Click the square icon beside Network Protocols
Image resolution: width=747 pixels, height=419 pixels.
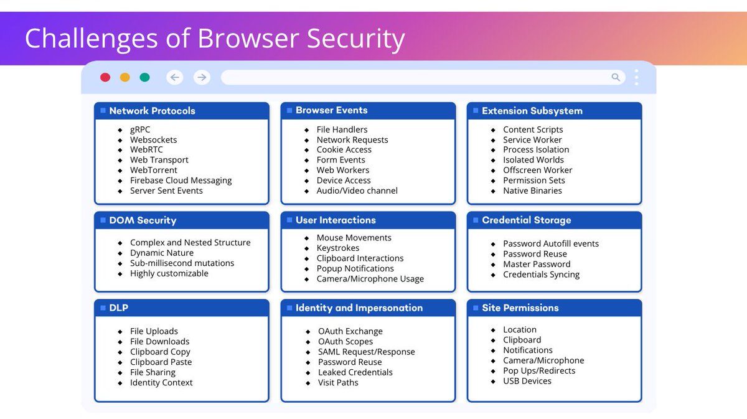point(103,110)
